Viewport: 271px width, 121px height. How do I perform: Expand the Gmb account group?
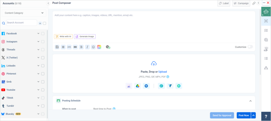[38, 82]
